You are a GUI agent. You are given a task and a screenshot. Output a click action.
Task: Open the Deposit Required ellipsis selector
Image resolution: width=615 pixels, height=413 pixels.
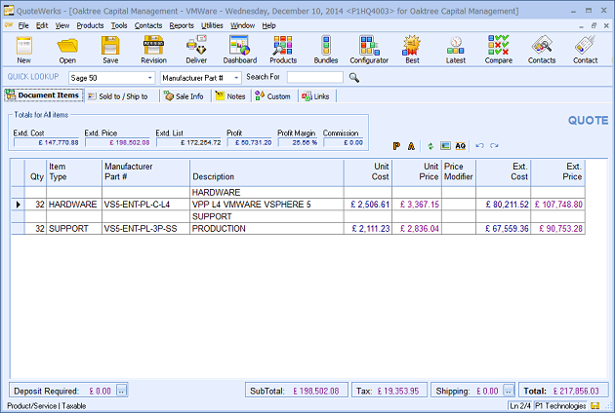point(122,391)
